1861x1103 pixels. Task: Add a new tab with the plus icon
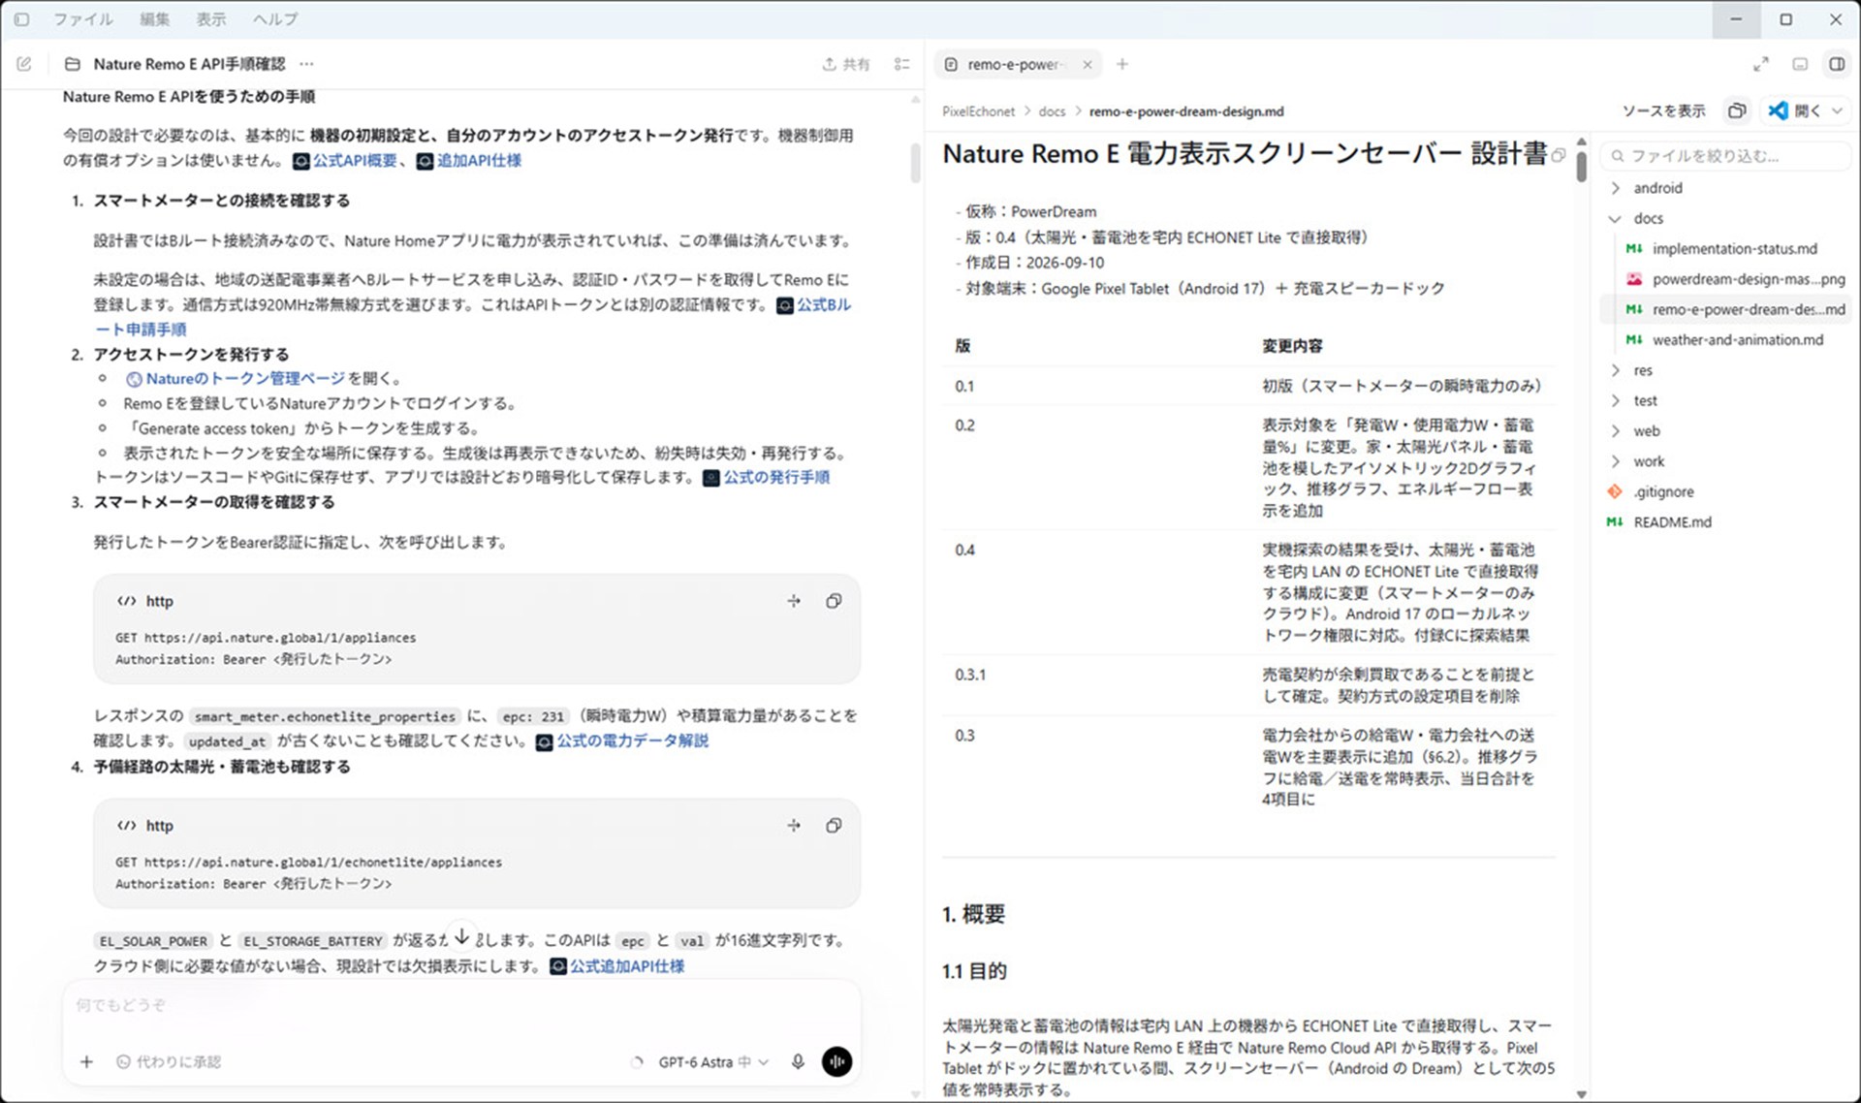pos(1122,64)
